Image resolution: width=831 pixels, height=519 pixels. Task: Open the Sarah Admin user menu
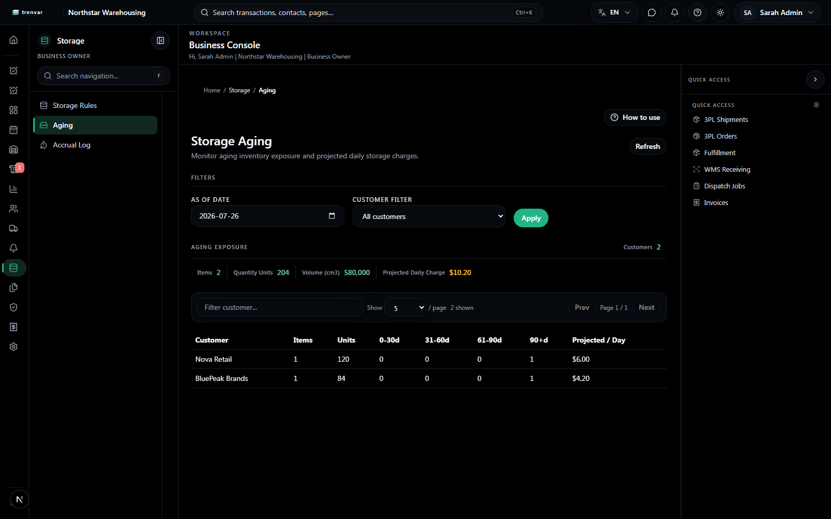(777, 12)
